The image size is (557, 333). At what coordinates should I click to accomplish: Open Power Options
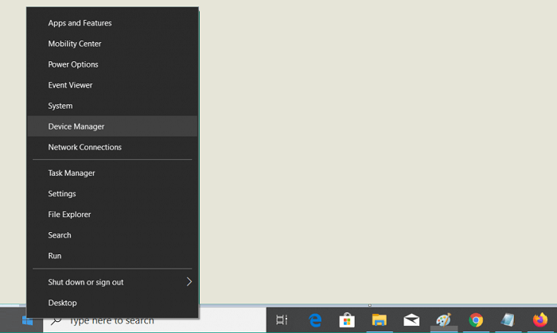(x=112, y=64)
